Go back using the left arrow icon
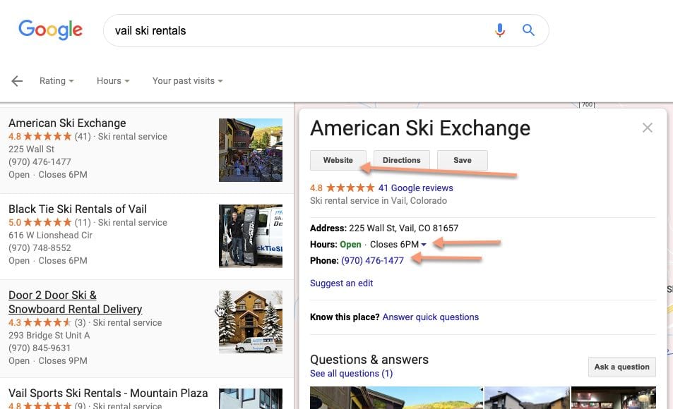Image resolution: width=673 pixels, height=409 pixels. pos(17,81)
